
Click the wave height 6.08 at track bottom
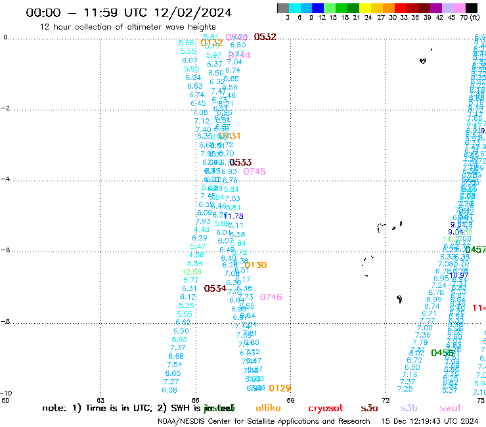[x=169, y=390]
